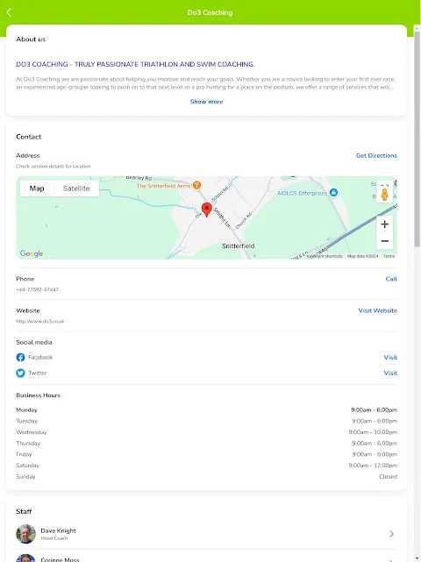Click Get Directions link
421x562 pixels.
(x=376, y=155)
